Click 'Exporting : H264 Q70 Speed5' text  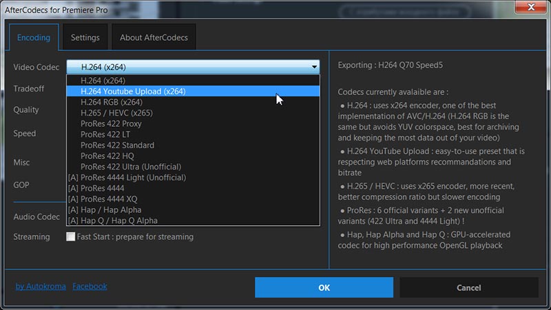tap(391, 65)
